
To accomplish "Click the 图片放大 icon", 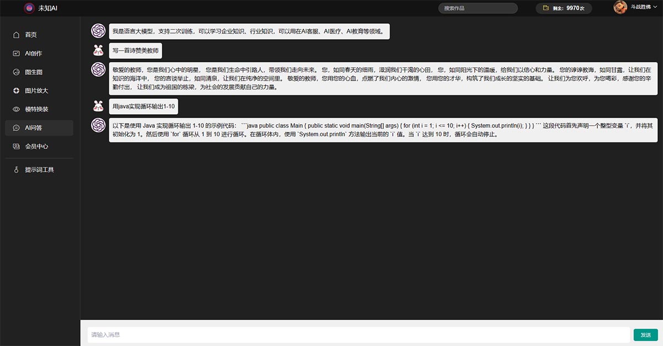I will pos(16,91).
